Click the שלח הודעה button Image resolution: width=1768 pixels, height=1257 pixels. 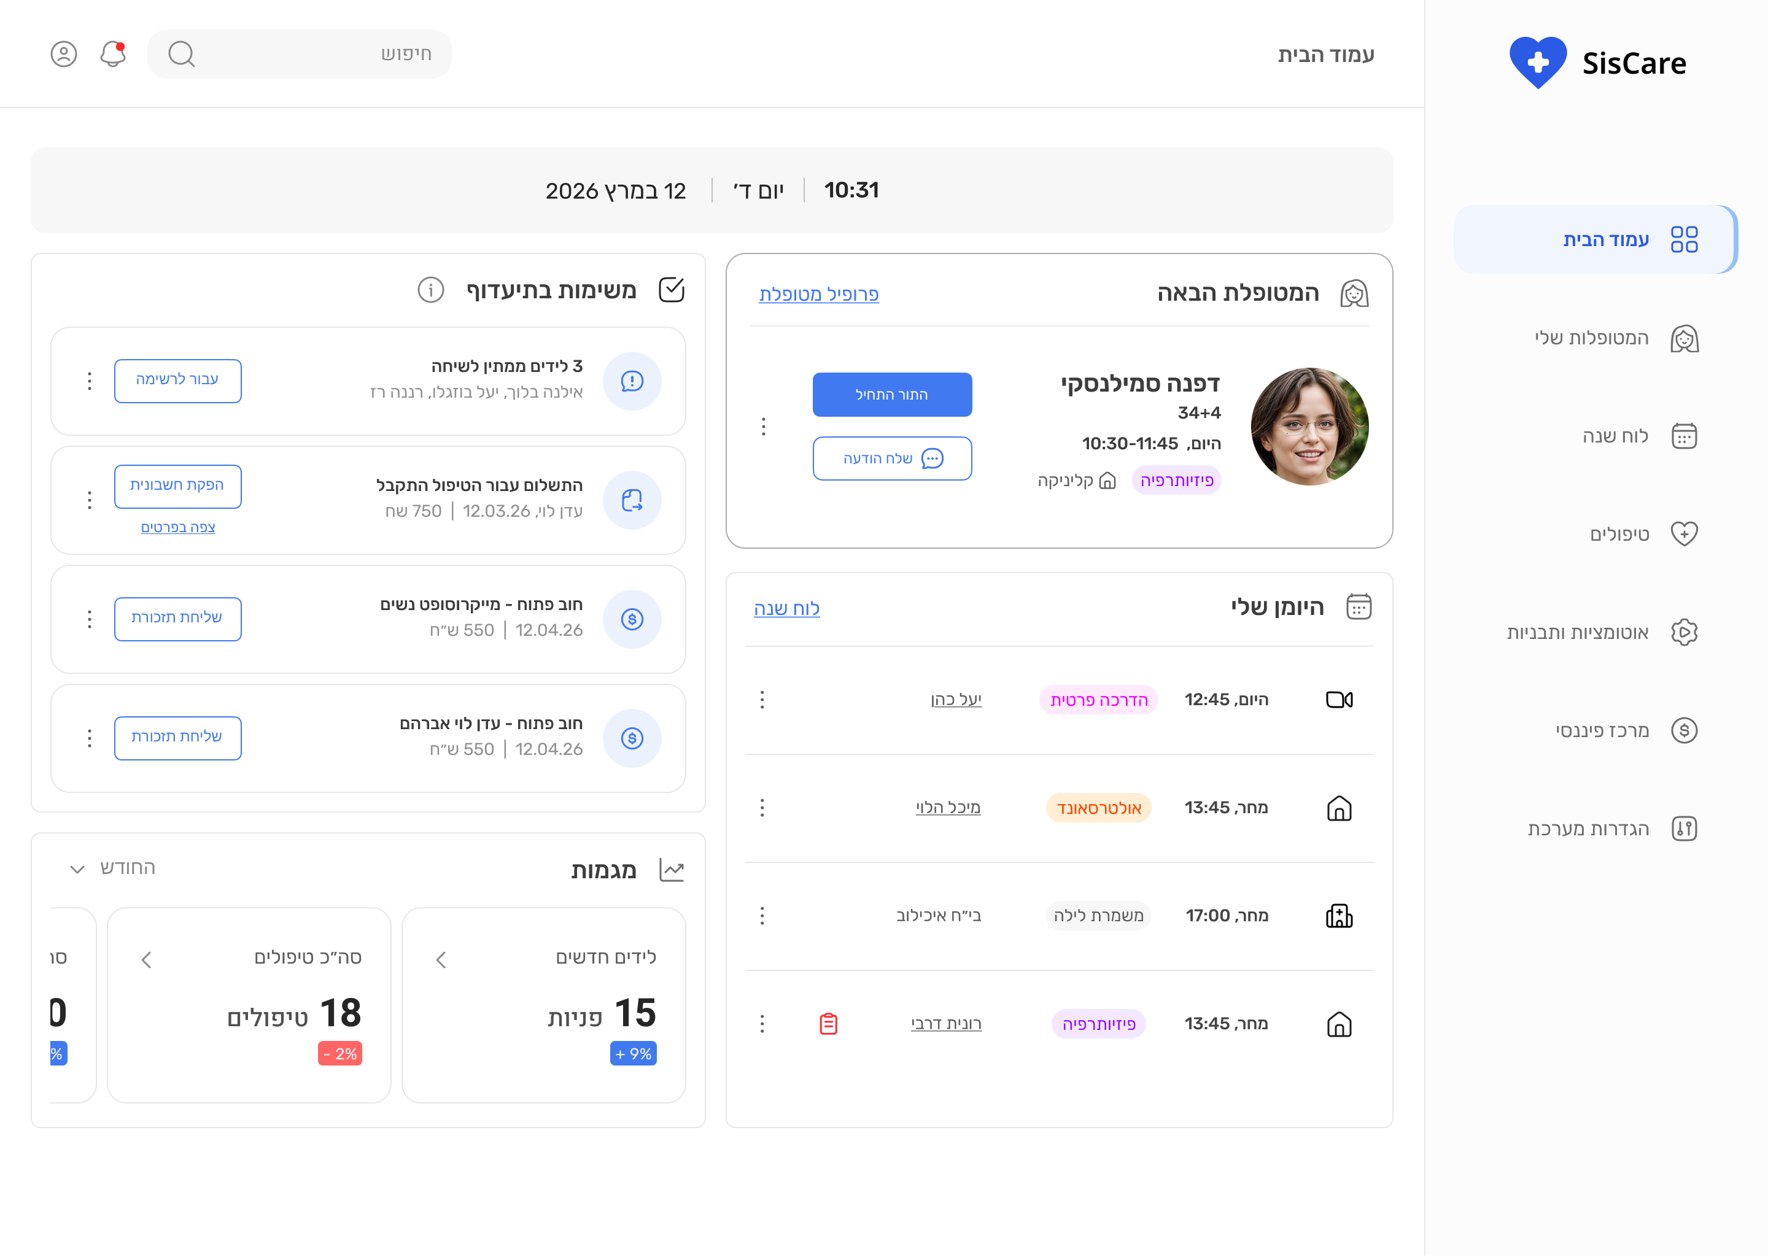[x=892, y=459]
